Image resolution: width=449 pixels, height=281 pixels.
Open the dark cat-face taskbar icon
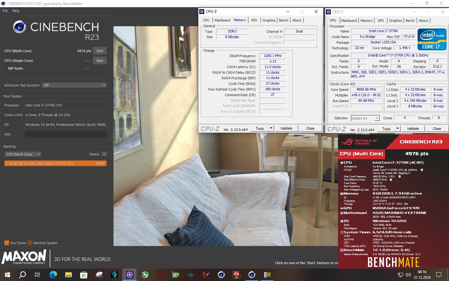(191, 275)
